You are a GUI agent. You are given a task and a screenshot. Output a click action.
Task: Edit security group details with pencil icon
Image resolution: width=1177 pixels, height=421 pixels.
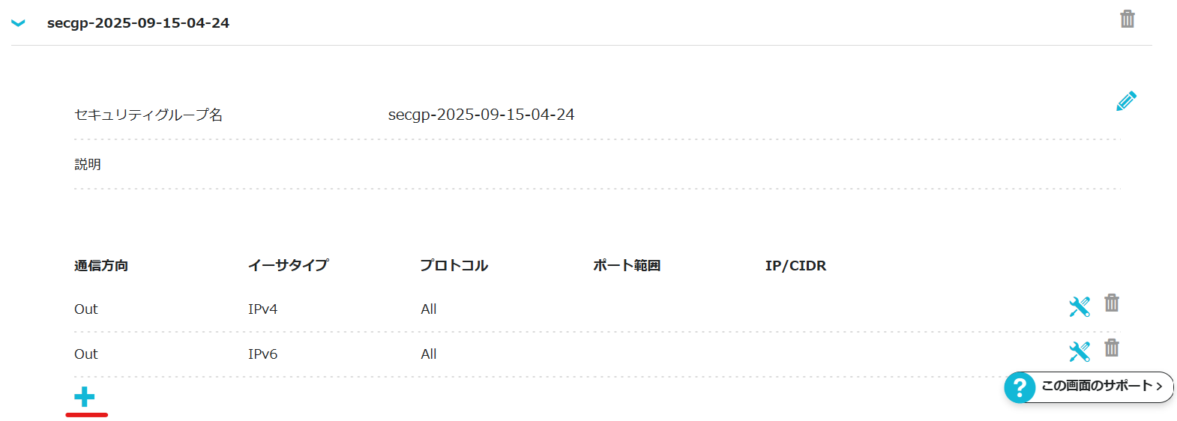(x=1126, y=101)
